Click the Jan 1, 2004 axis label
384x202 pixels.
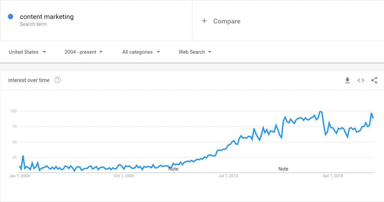[19, 176]
